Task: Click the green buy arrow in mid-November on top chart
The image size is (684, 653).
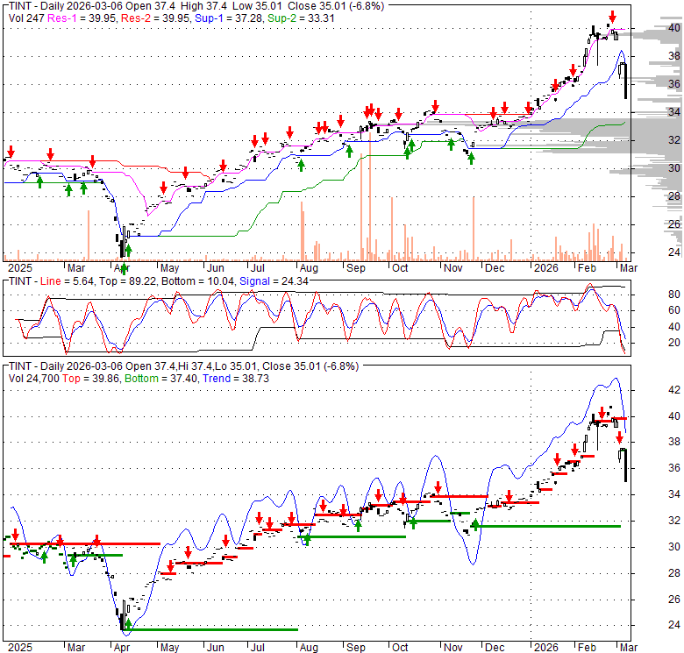Action: (471, 158)
